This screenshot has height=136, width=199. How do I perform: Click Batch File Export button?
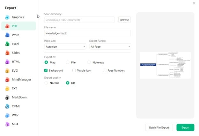point(159,127)
